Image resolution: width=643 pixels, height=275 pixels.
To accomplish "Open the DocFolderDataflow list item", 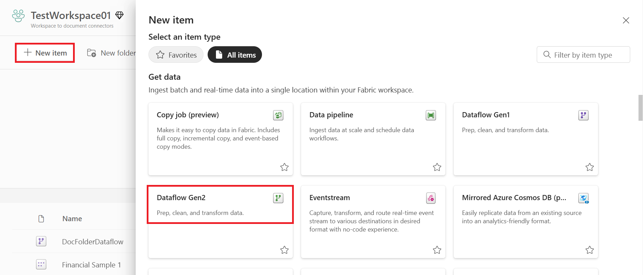I will [92, 242].
